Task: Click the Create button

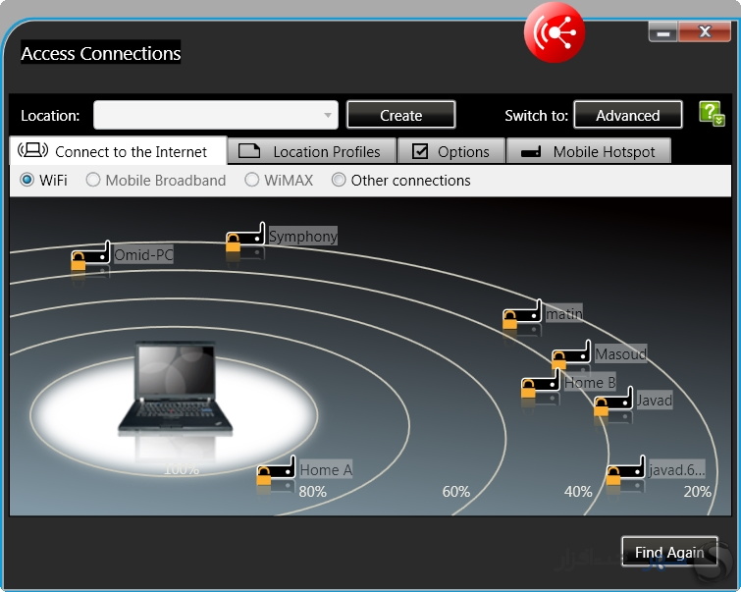Action: point(401,115)
